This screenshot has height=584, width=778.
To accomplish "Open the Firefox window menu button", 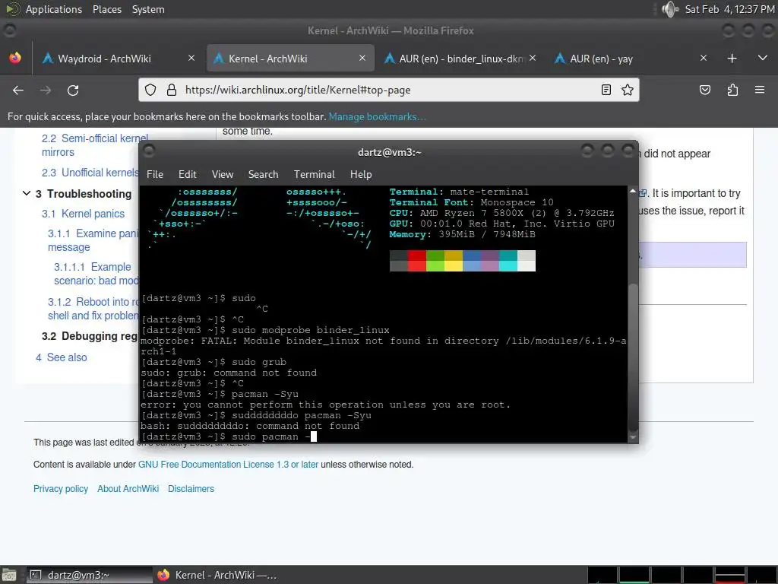I will pos(9,30).
